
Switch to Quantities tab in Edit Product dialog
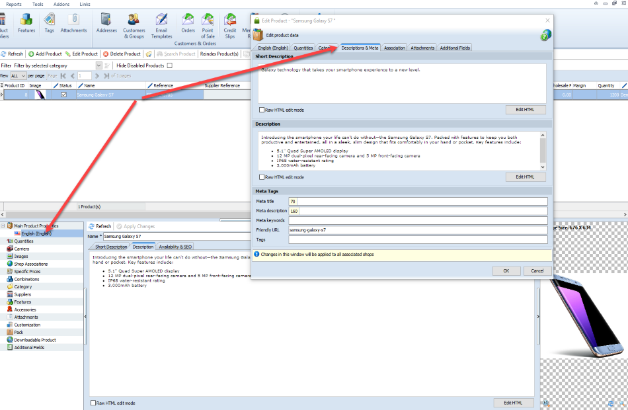point(303,48)
